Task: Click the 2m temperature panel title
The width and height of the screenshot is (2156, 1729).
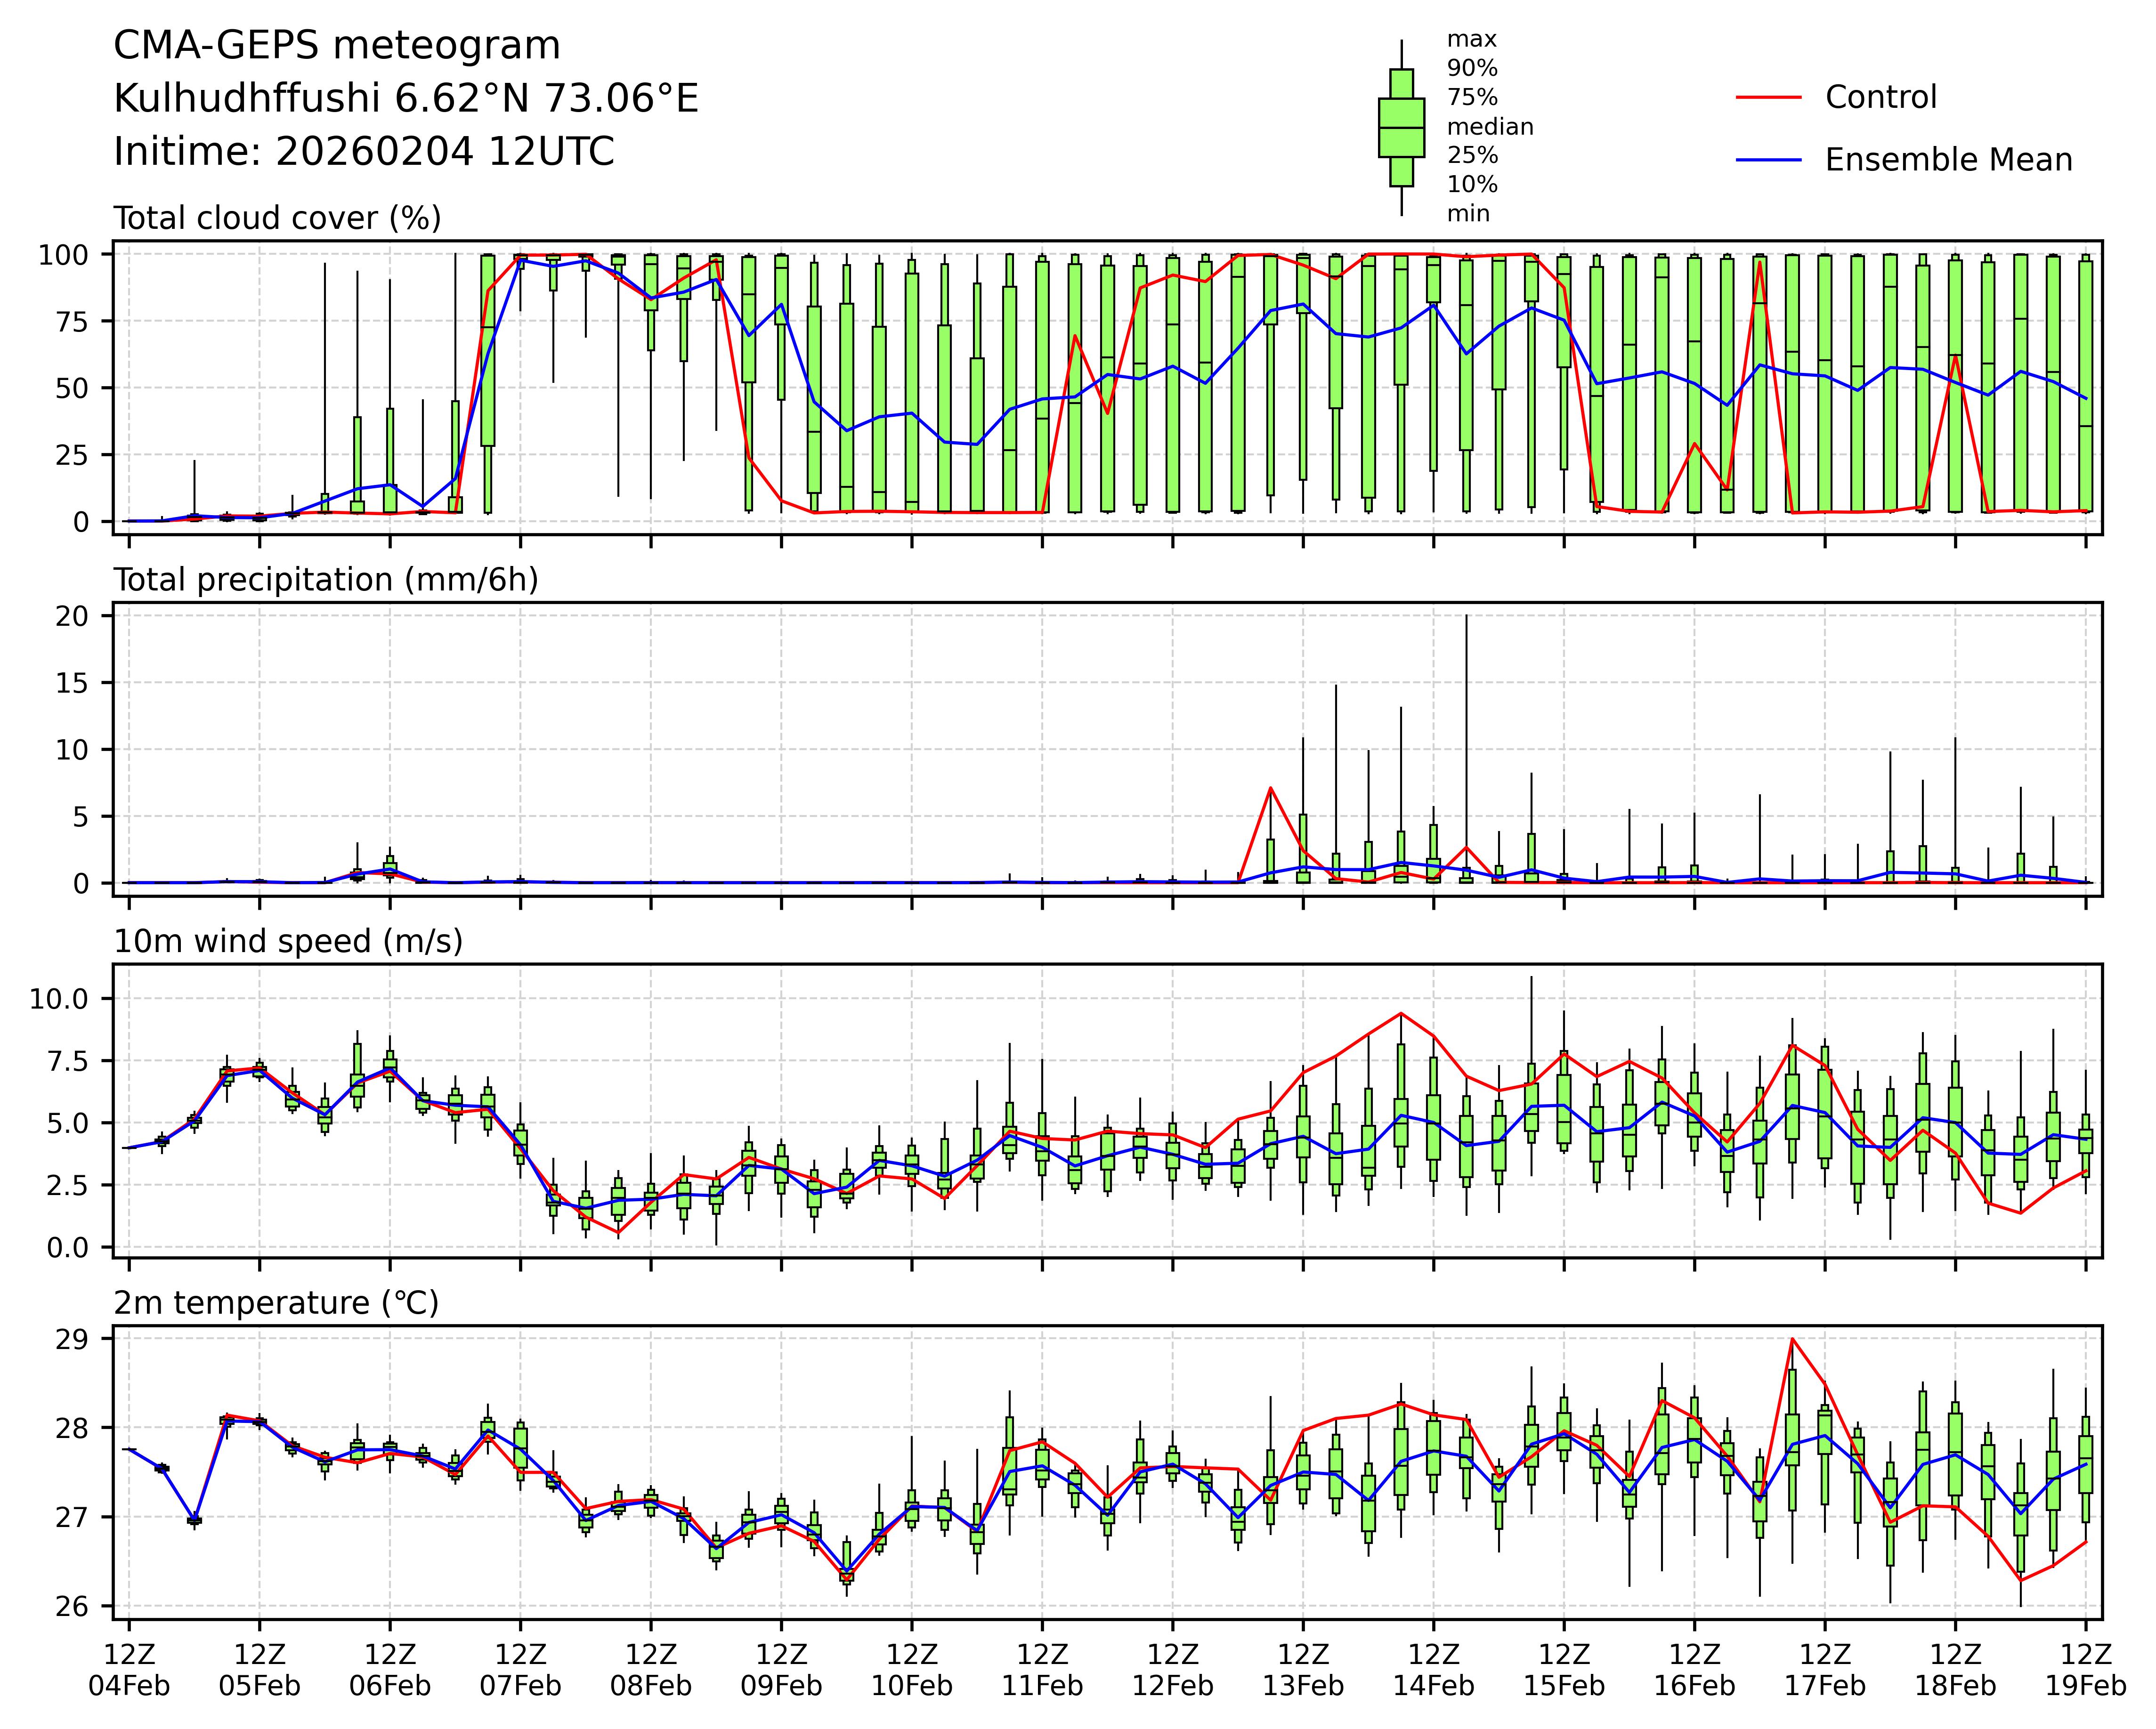Action: click(x=276, y=1303)
